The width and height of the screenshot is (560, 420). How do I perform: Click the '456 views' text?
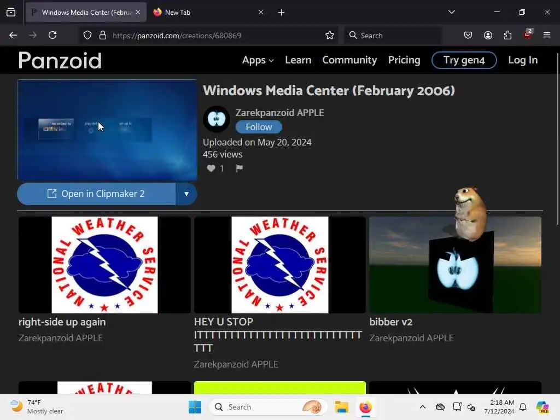click(223, 154)
